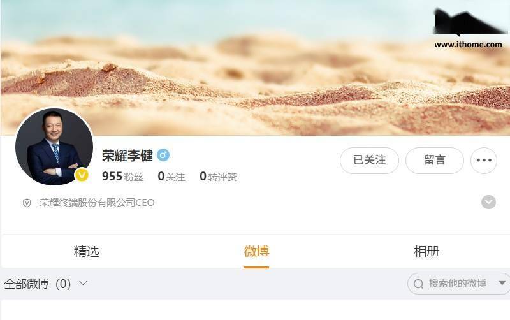Click the magnifier icon in search box
Viewport: 510px width, 320px height.
pos(418,284)
